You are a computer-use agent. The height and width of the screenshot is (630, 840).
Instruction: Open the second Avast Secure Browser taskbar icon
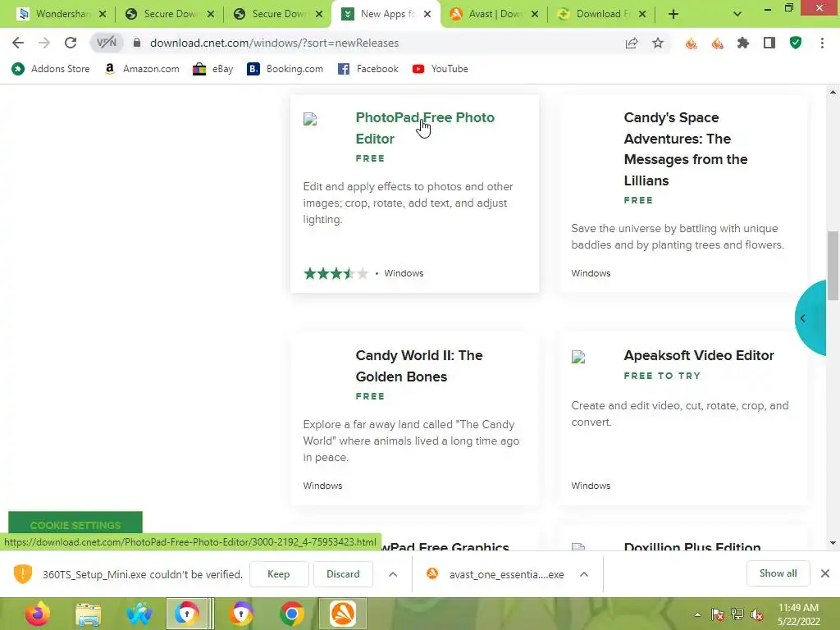pyautogui.click(x=241, y=614)
